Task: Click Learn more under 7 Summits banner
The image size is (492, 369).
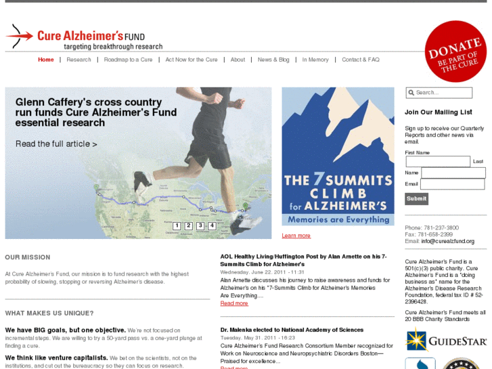Action: point(296,236)
